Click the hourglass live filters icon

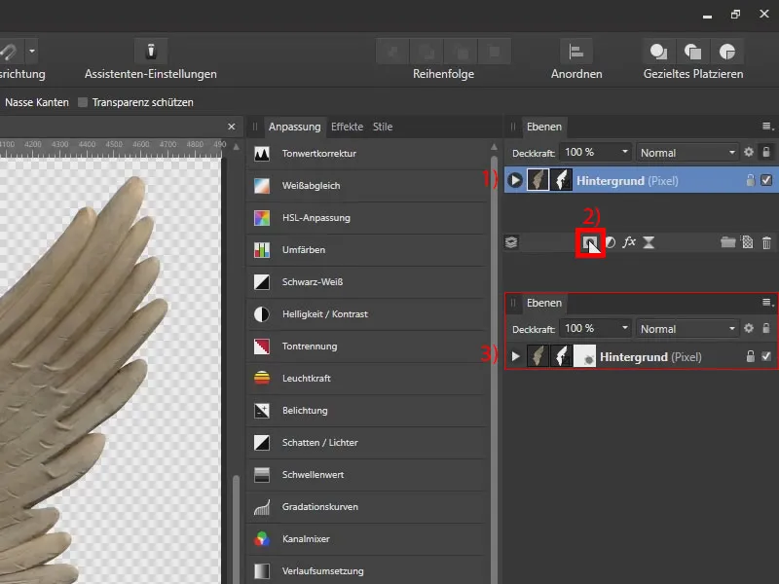pos(649,242)
